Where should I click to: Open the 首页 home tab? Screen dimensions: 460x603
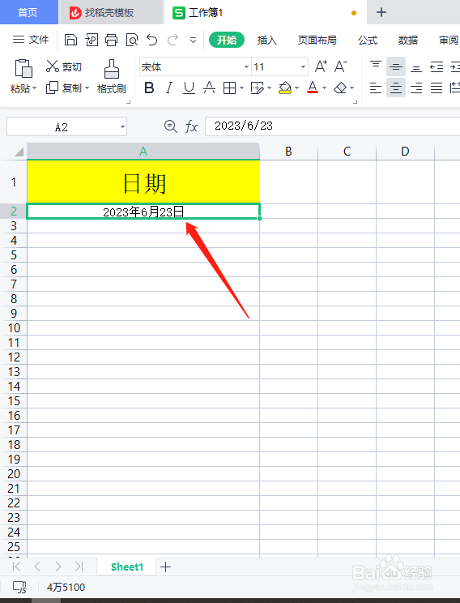point(28,12)
